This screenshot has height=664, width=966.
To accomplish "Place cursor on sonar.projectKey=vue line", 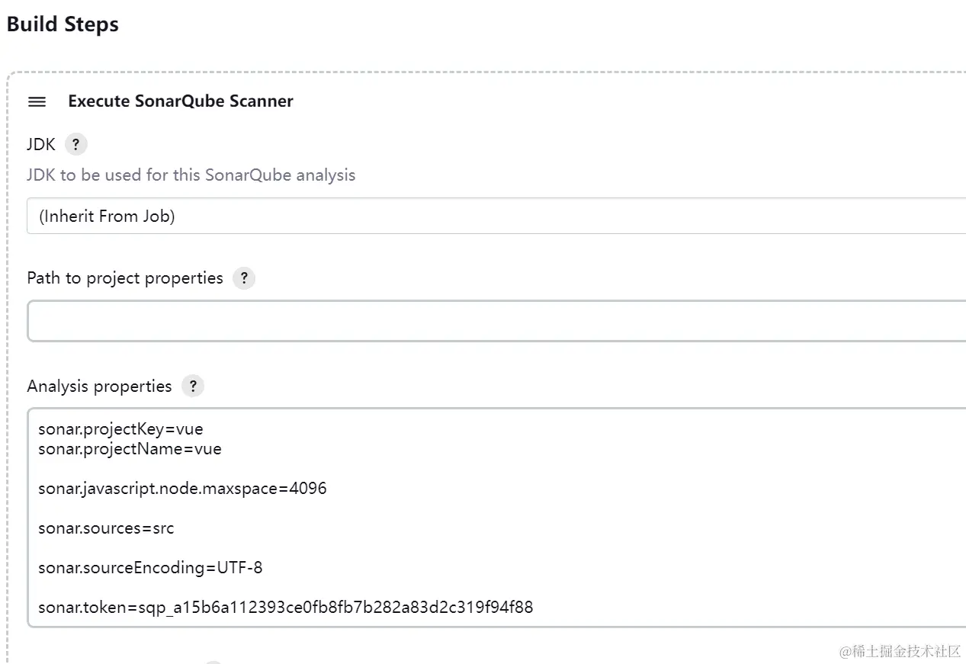I will click(120, 429).
